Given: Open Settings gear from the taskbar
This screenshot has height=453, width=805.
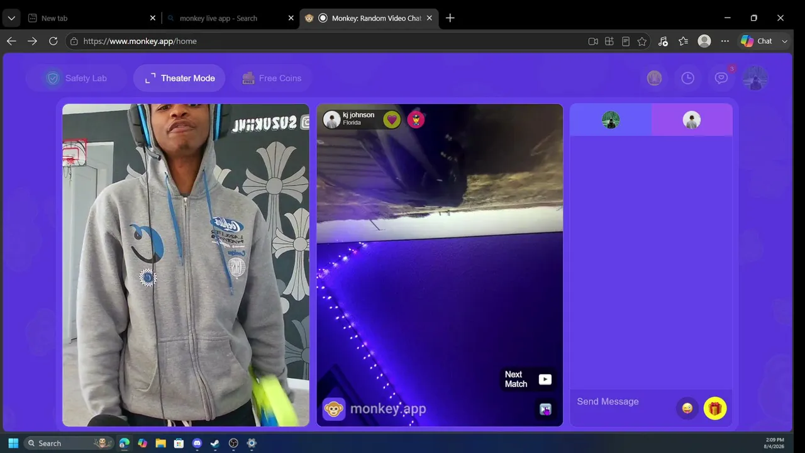Looking at the screenshot, I should pyautogui.click(x=252, y=443).
